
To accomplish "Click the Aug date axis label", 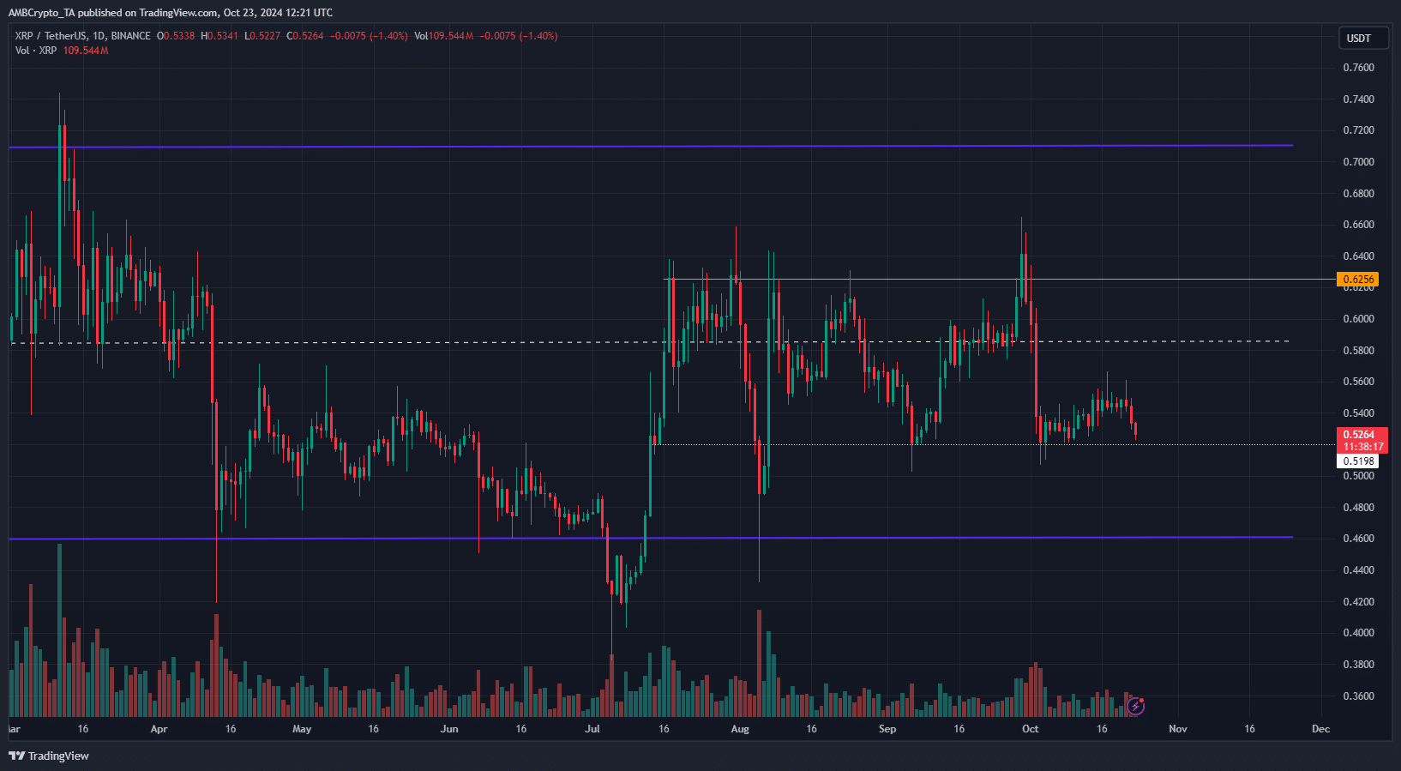I will (740, 729).
